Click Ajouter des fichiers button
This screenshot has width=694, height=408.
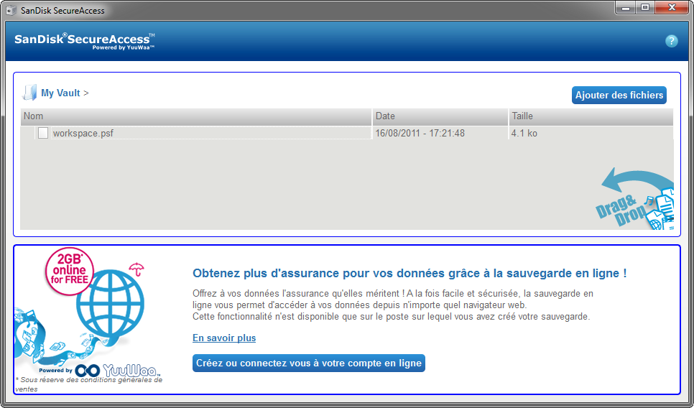tap(619, 95)
